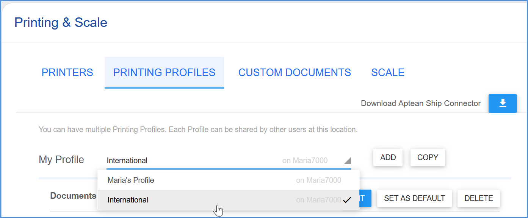Click the Printing & Scale heading

pyautogui.click(x=60, y=22)
